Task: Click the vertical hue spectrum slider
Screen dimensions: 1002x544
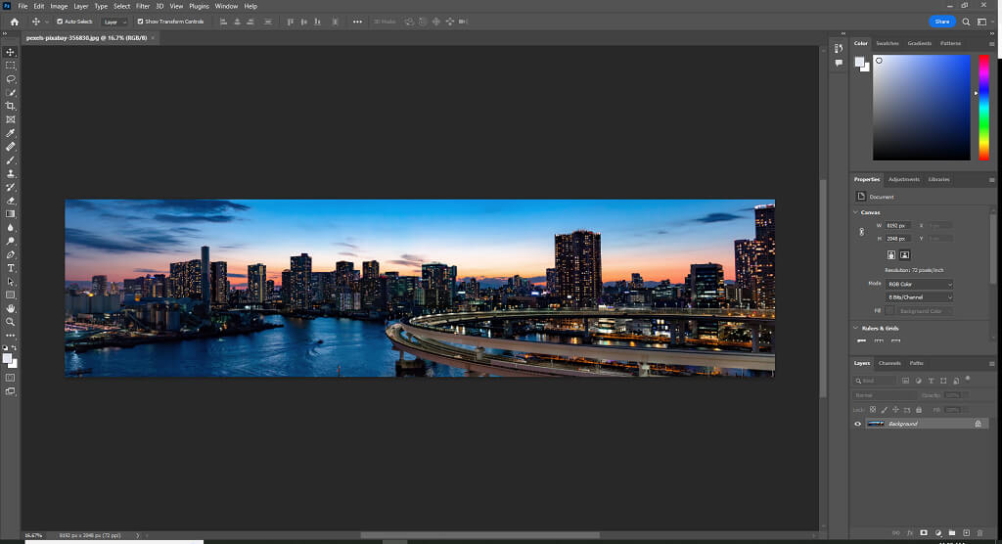Action: pos(983,107)
